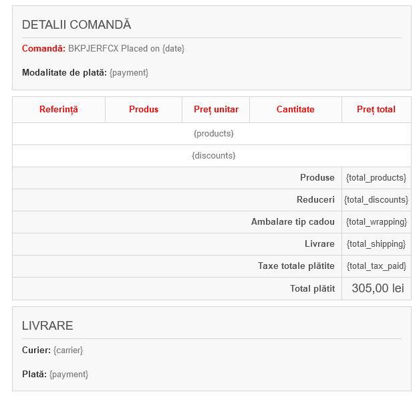Screen dimensions: 419x400
Task: Click the Taxe totale plătite label
Action: tap(296, 266)
